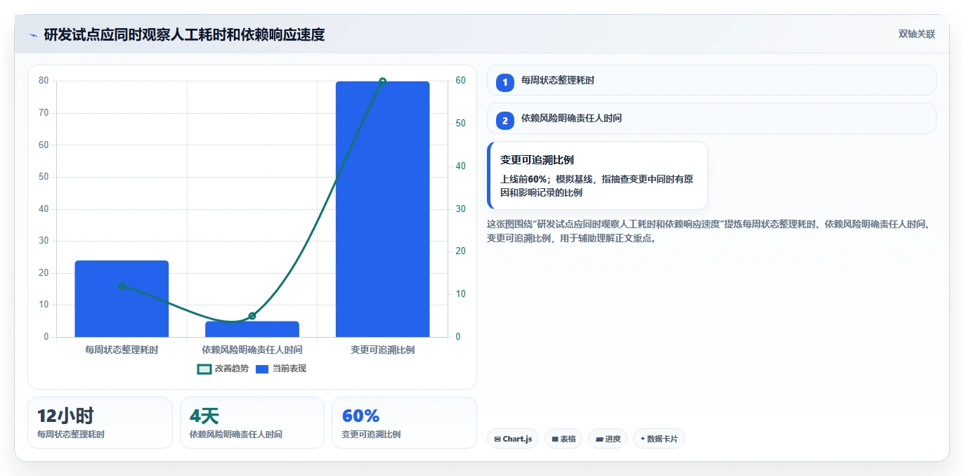Screen dimensions: 964x476
Task: Click the 4天 stat card
Action: [x=252, y=423]
